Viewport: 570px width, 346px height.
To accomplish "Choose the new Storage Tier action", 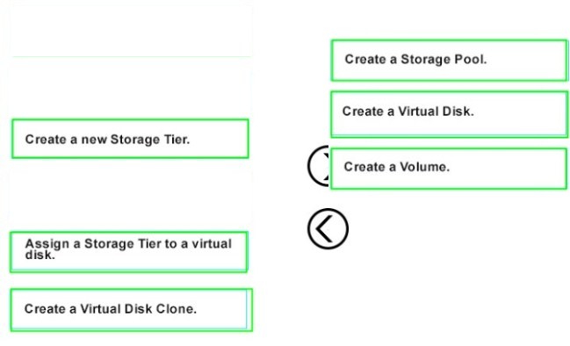I will [130, 139].
